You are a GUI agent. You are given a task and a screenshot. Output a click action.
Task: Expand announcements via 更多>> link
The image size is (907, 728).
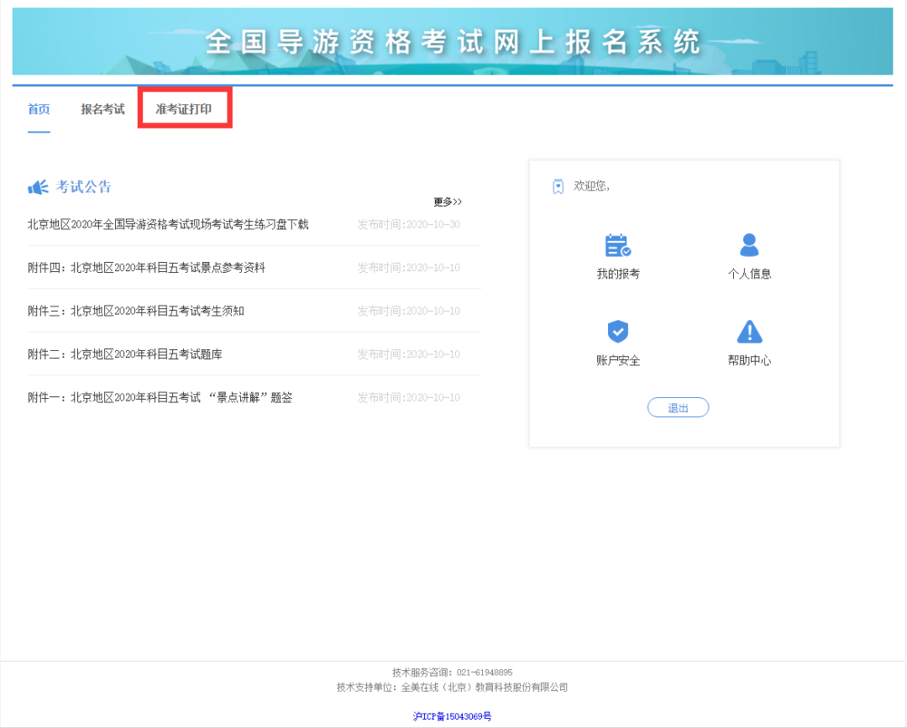pos(447,202)
